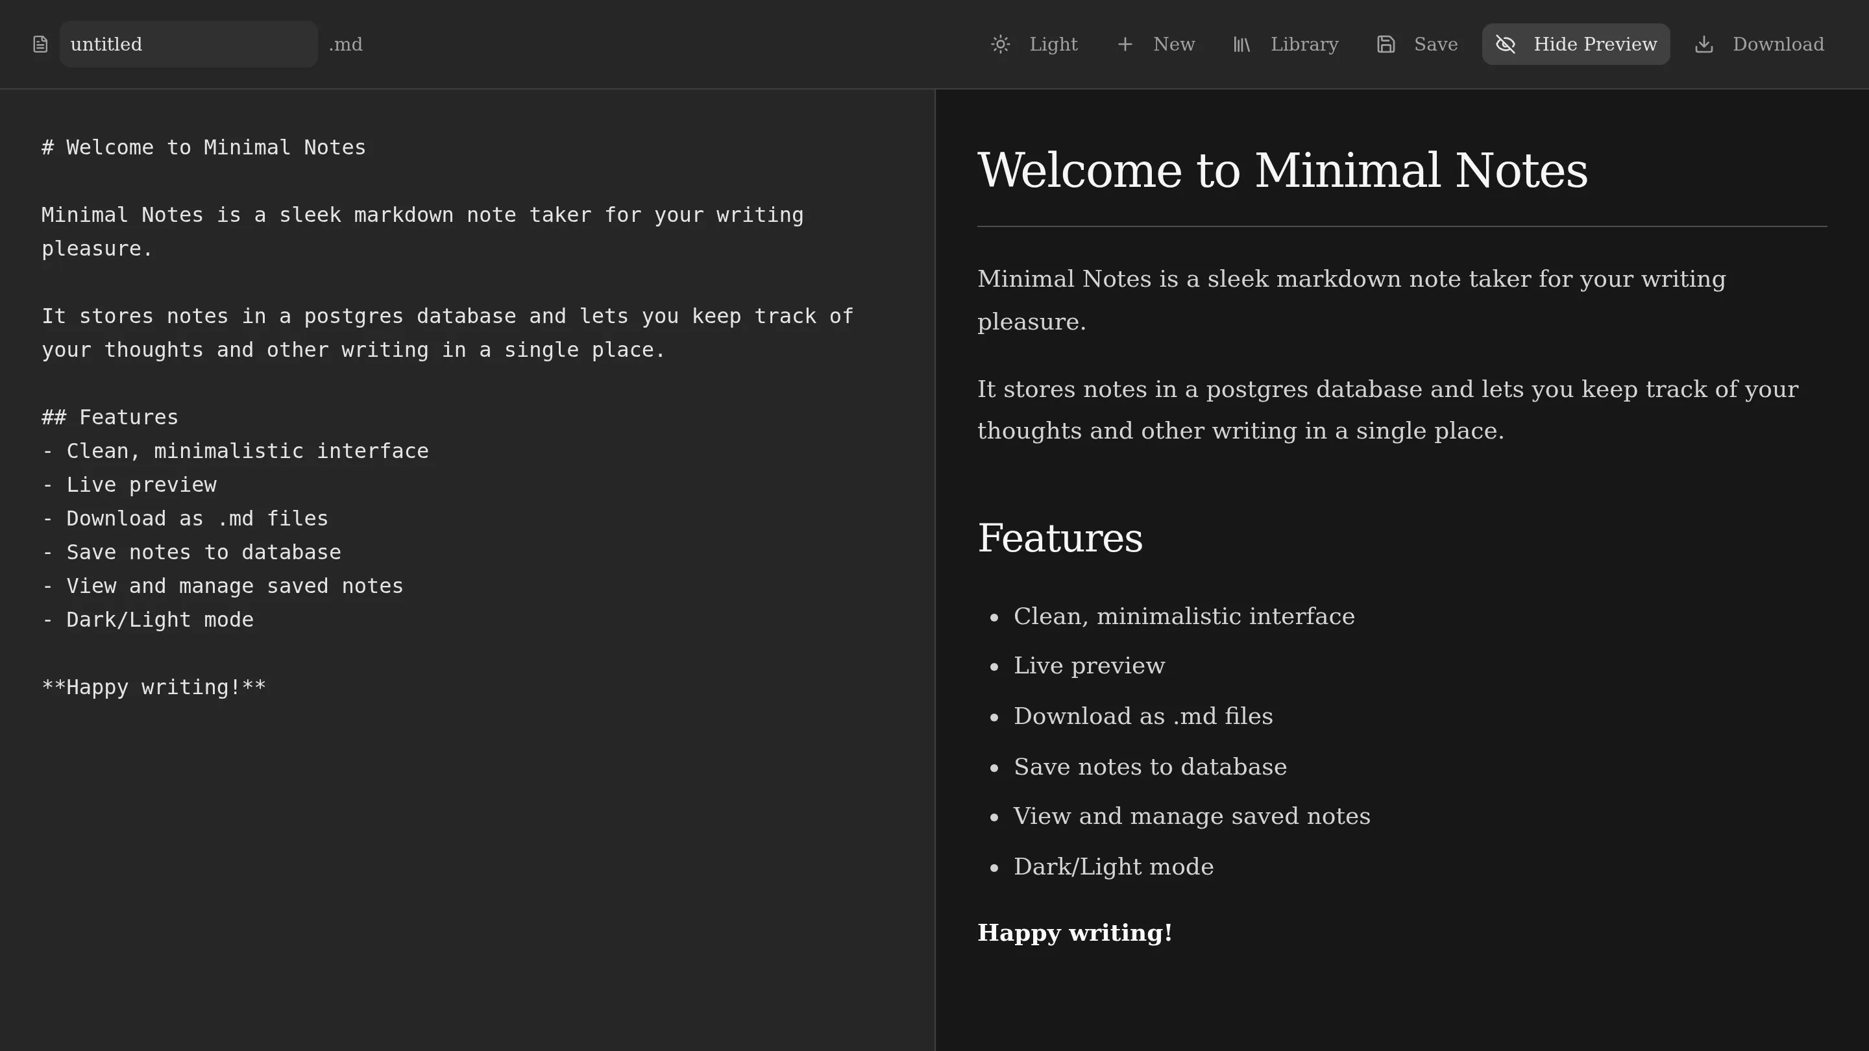The image size is (1869, 1051).
Task: Place cursor on '## Features' editor line
Action: click(x=110, y=417)
